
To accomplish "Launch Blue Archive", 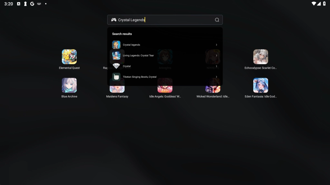I will coord(69,85).
